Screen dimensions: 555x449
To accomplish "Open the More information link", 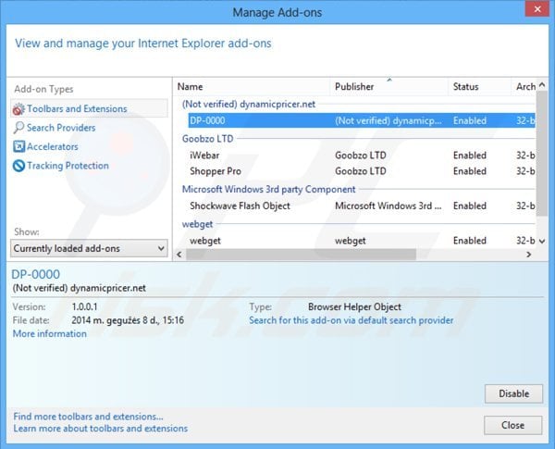I will [x=50, y=334].
